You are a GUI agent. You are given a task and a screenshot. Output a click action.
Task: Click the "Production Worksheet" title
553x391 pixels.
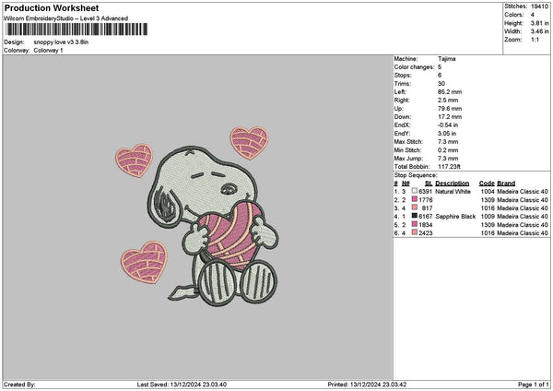[x=52, y=8]
